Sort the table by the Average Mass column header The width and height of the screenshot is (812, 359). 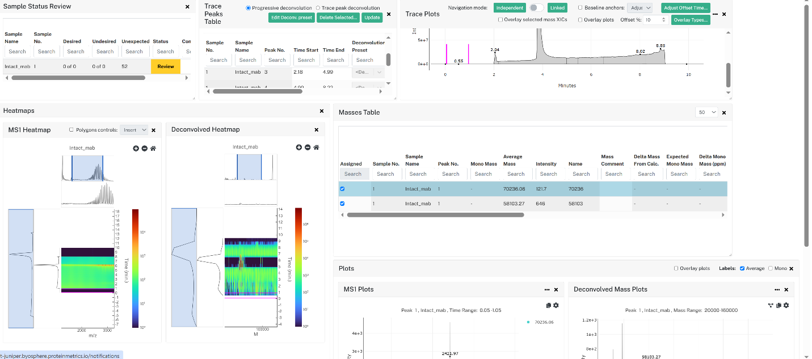(514, 161)
